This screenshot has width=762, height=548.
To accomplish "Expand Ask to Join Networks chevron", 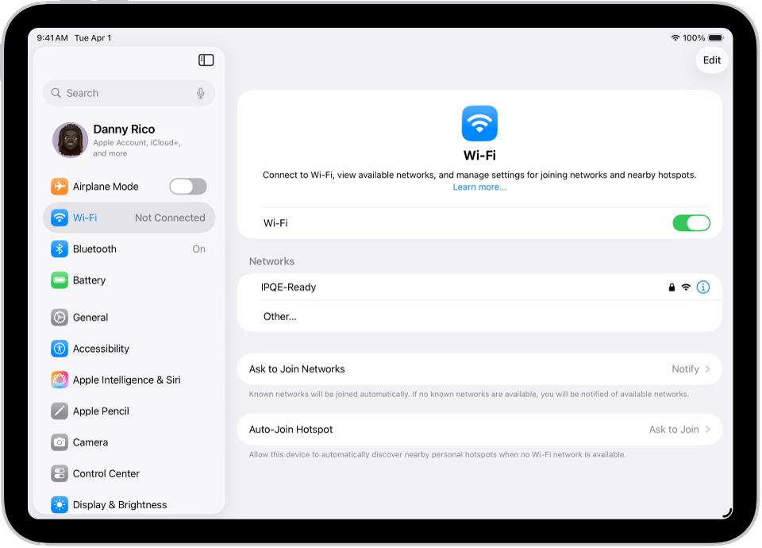I will click(707, 369).
